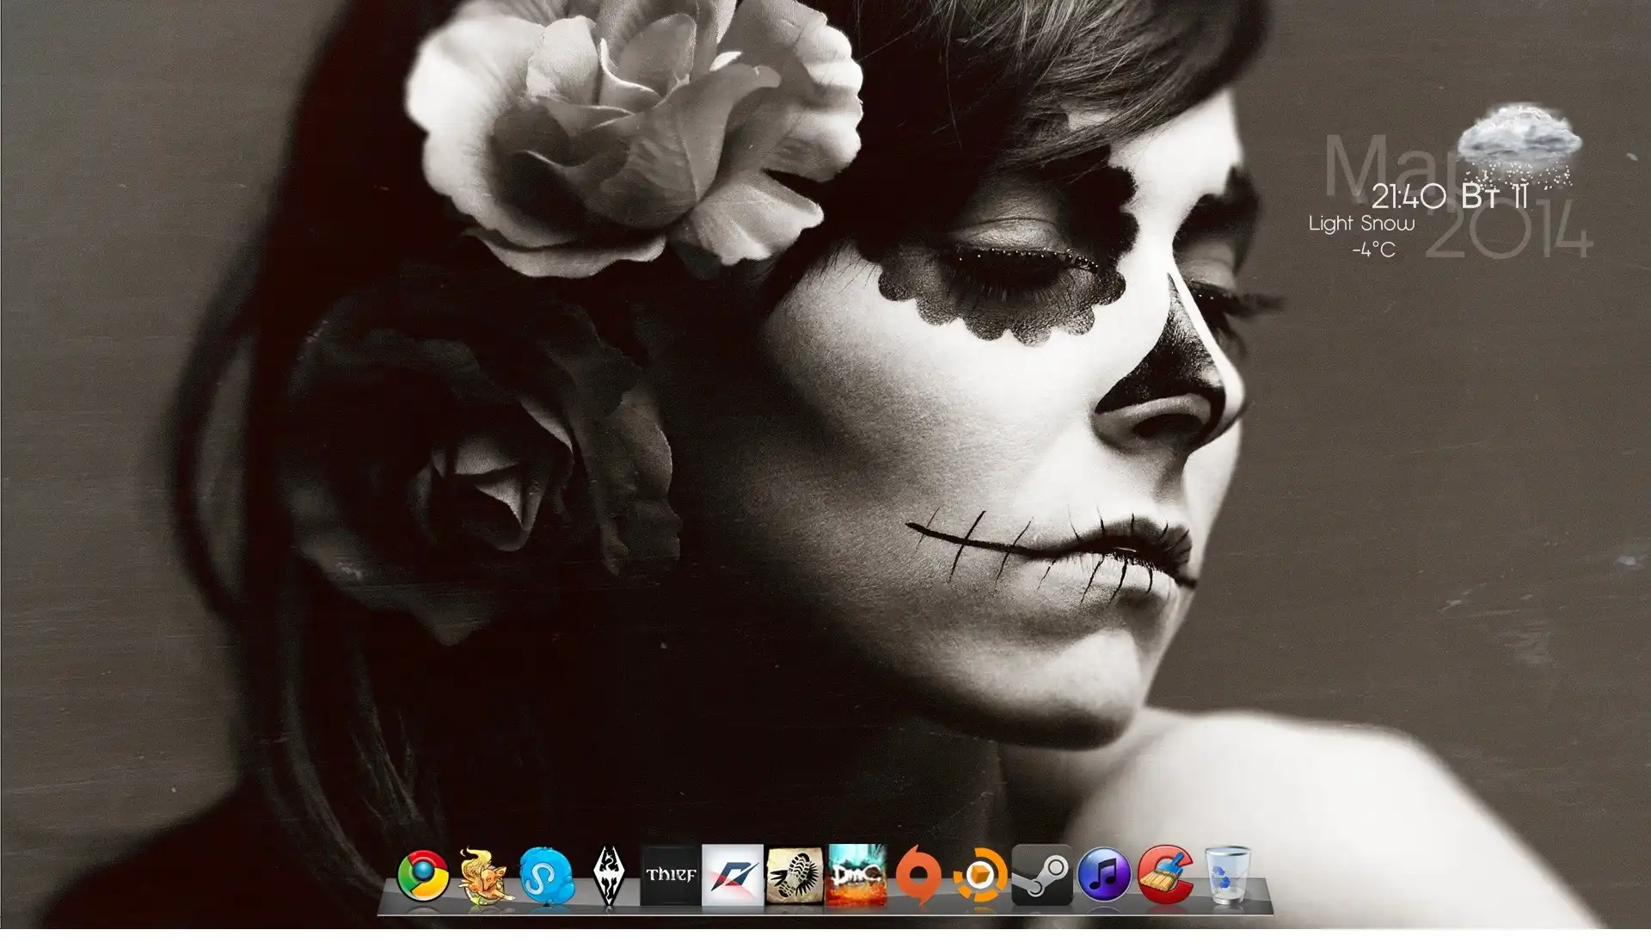Click the snowy cloud weather icon
The height and width of the screenshot is (942, 1651).
point(1520,143)
